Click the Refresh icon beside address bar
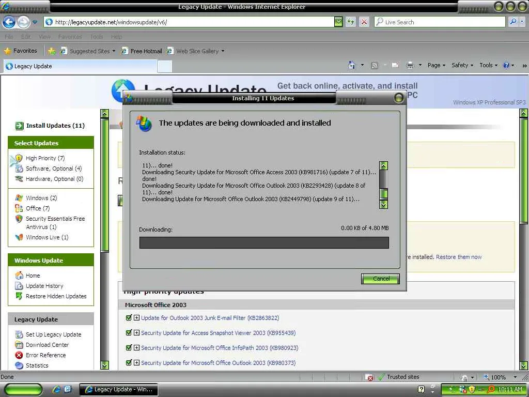The height and width of the screenshot is (397, 529). 351,22
